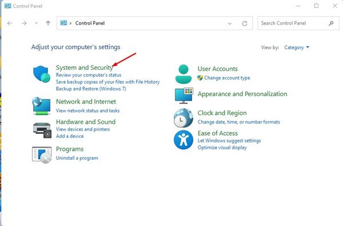Open Backup and Restore (Windows 7)
Screen dimensions: 343x226
click(91, 89)
